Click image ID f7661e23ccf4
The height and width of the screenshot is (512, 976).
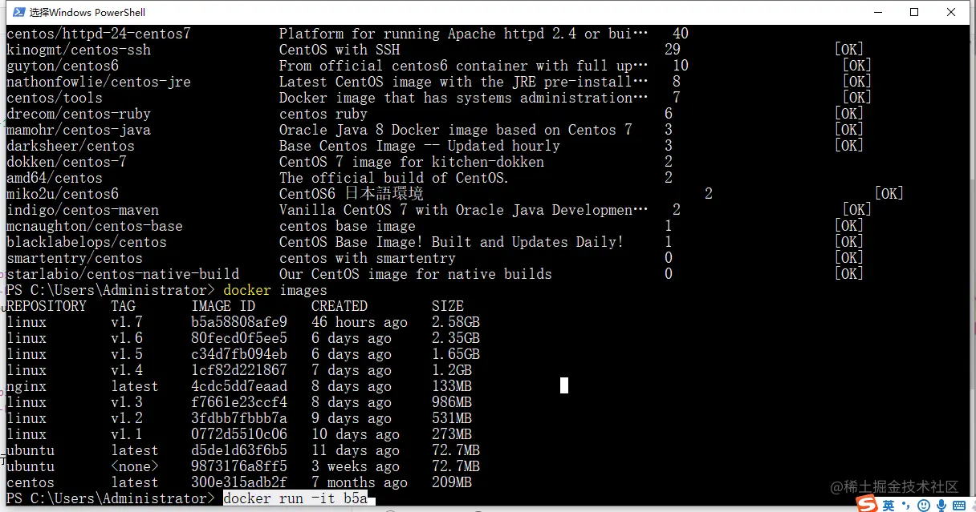pyautogui.click(x=239, y=402)
